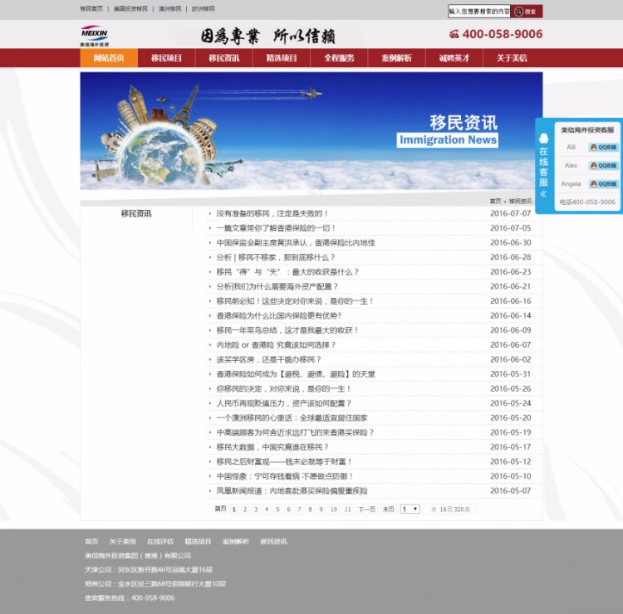Image resolution: width=623 pixels, height=614 pixels.
Task: Click 移民资讯 in the breadcrumb
Action: (521, 202)
